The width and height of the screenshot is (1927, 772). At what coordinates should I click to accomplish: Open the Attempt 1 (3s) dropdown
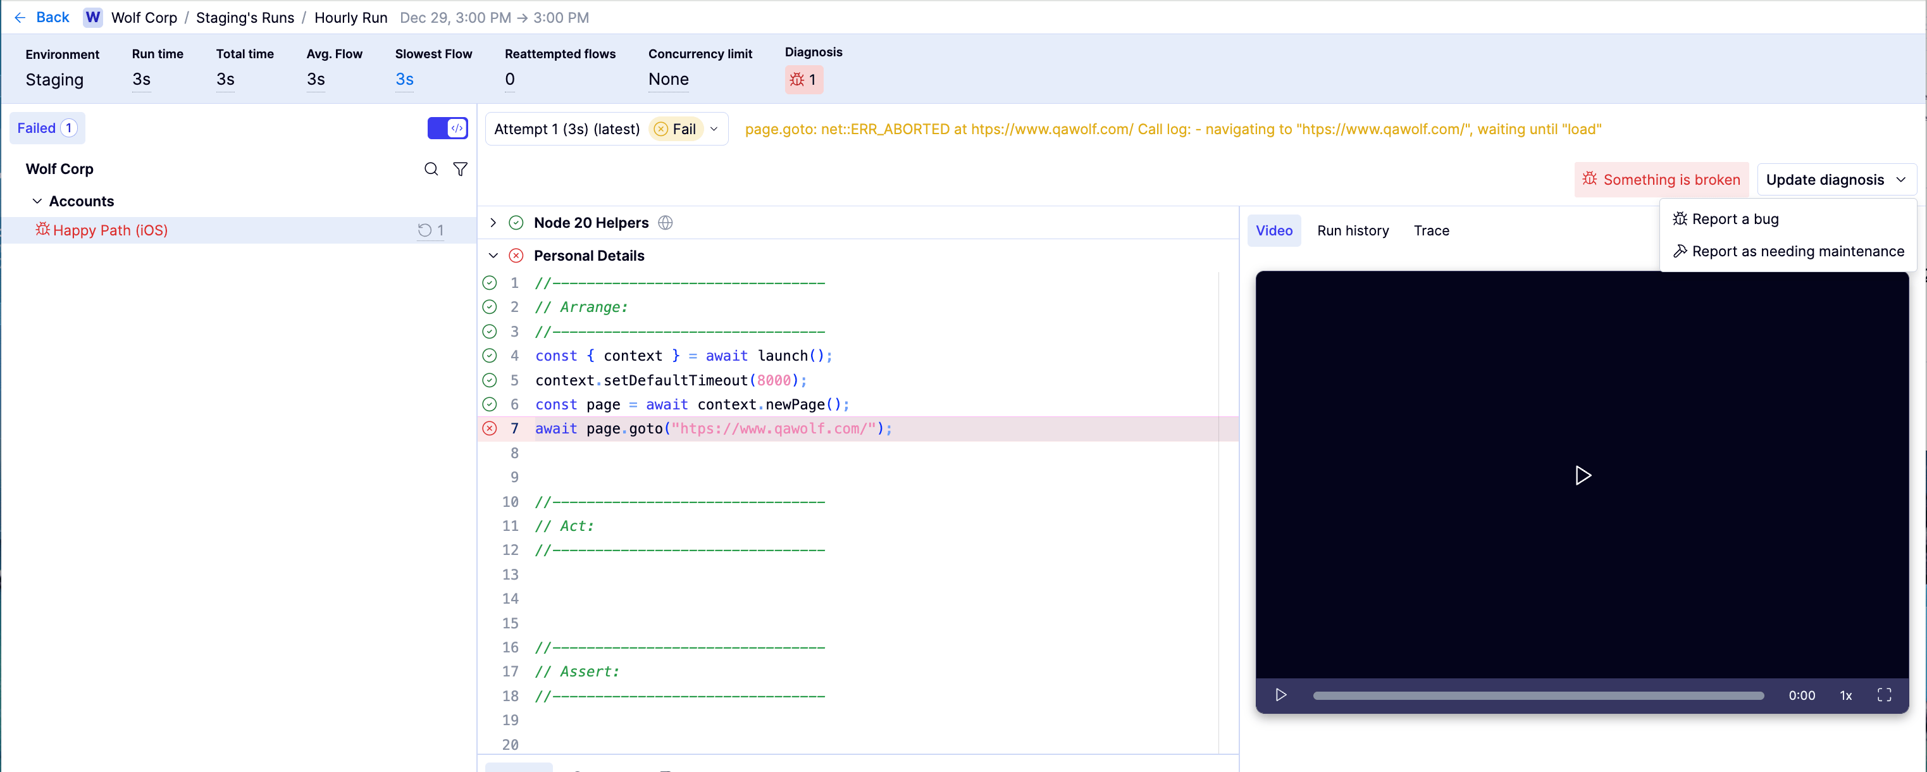606,128
